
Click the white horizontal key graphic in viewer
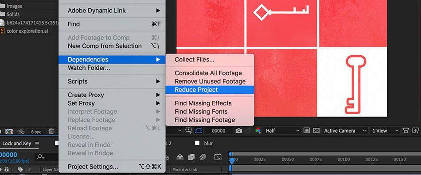pyautogui.click(x=281, y=12)
